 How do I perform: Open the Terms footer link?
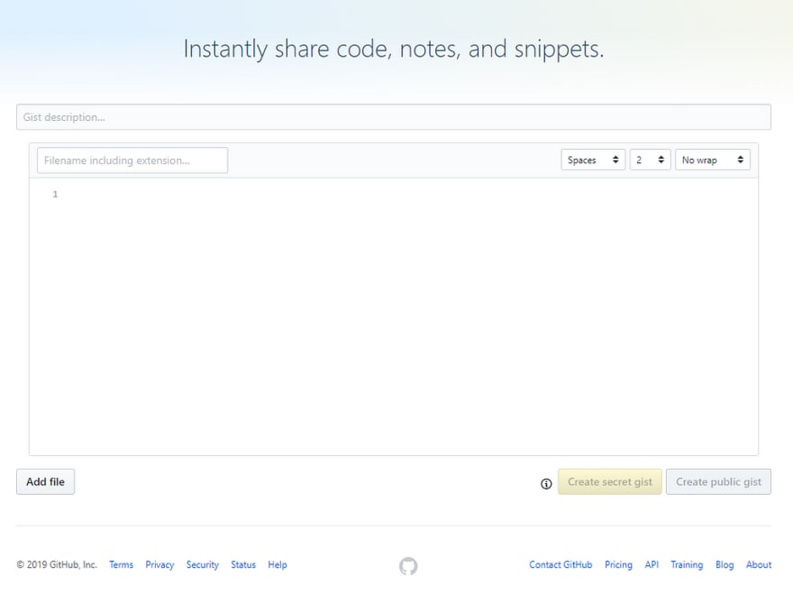click(x=121, y=564)
